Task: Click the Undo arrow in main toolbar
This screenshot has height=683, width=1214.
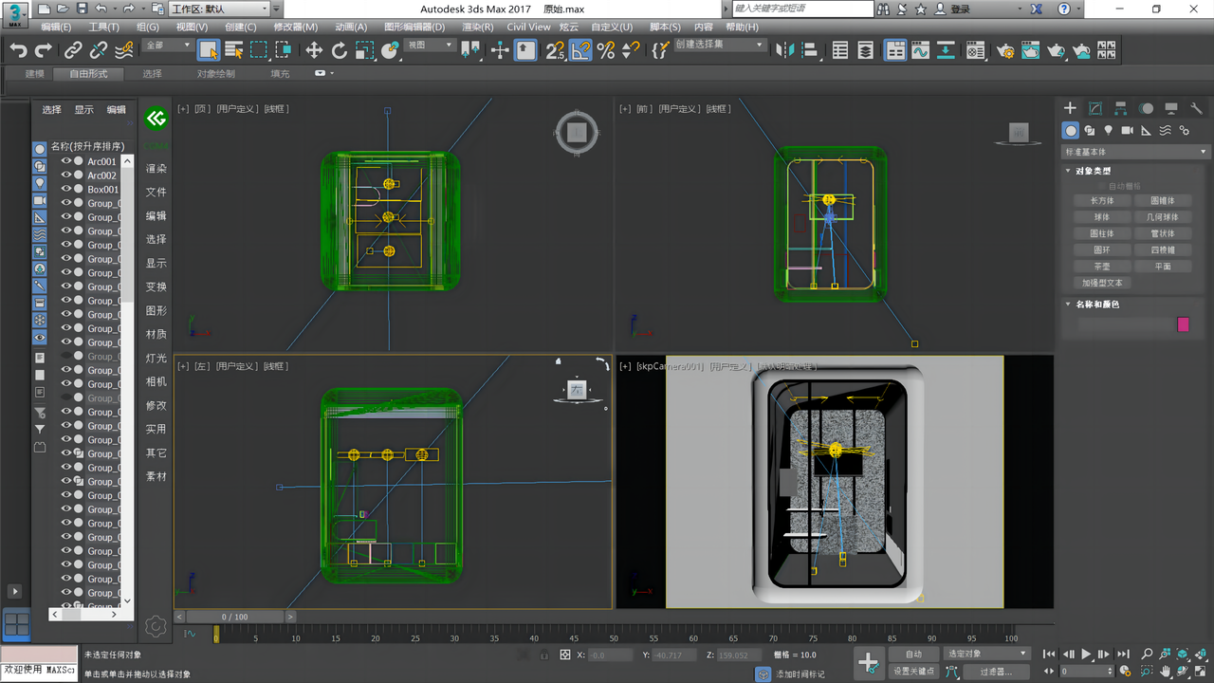Action: [18, 50]
